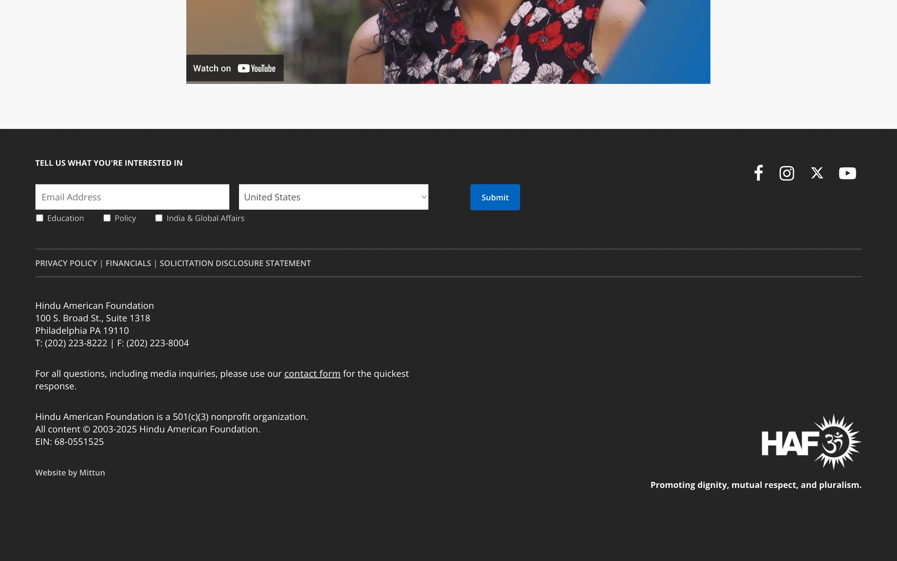The width and height of the screenshot is (897, 561).
Task: Click the 'All content © 2003-2025' copyright line
Action: coord(148,429)
